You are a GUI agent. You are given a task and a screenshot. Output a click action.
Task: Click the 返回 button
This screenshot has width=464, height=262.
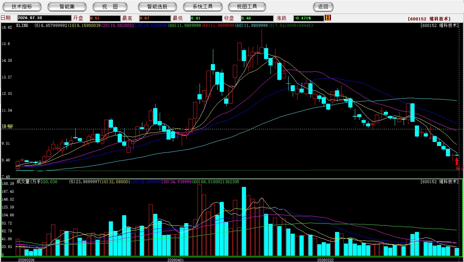(323, 6)
